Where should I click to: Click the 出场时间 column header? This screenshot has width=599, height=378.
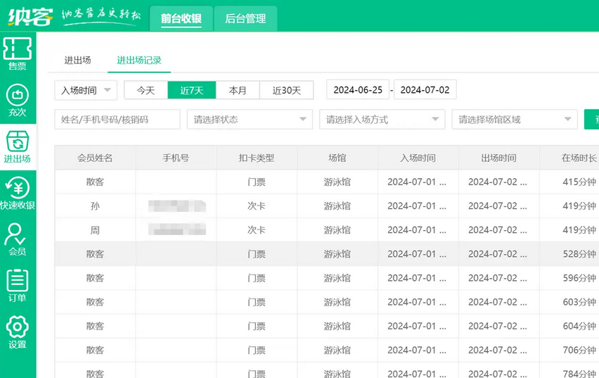(x=498, y=158)
